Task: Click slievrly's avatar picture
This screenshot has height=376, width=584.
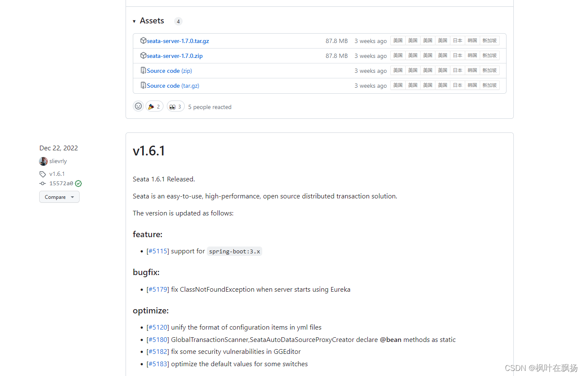Action: (43, 161)
